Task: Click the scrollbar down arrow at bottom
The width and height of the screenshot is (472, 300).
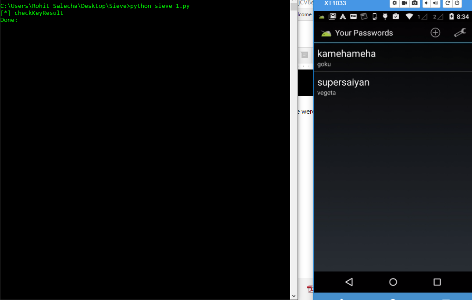Action: click(294, 297)
